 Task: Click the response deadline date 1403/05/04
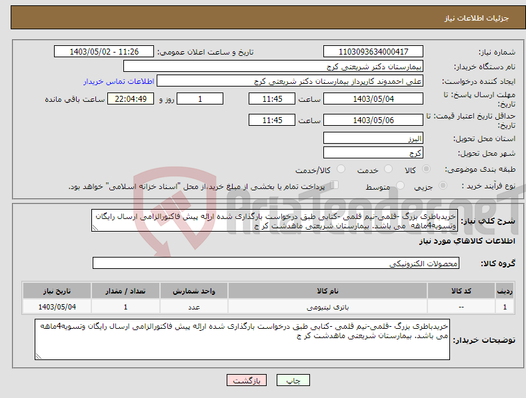[x=373, y=99]
